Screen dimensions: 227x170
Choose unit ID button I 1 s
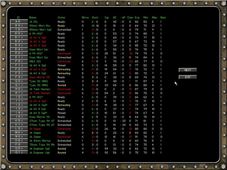click(19, 101)
